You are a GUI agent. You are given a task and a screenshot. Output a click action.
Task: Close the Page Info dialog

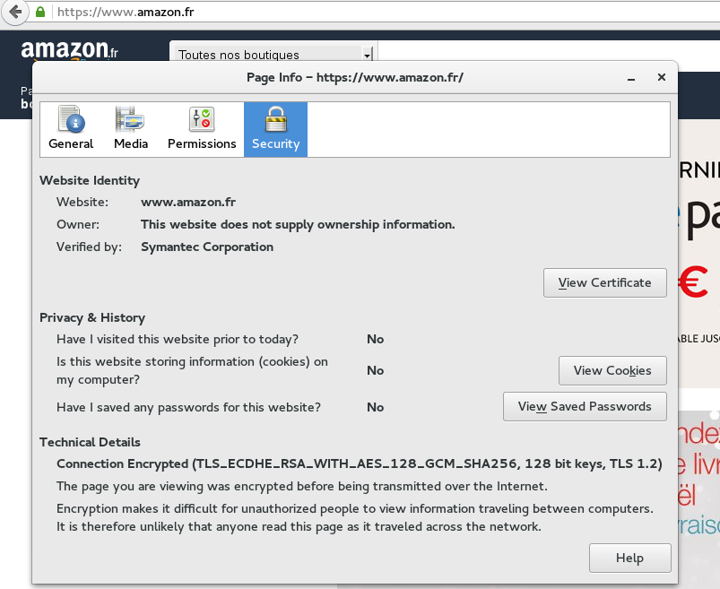662,77
